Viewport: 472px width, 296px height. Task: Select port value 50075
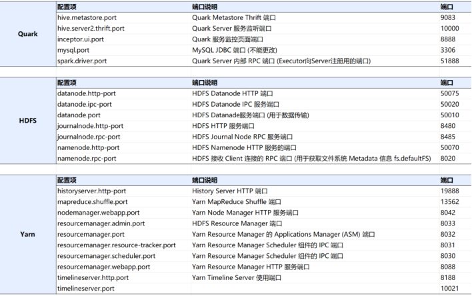coord(455,93)
